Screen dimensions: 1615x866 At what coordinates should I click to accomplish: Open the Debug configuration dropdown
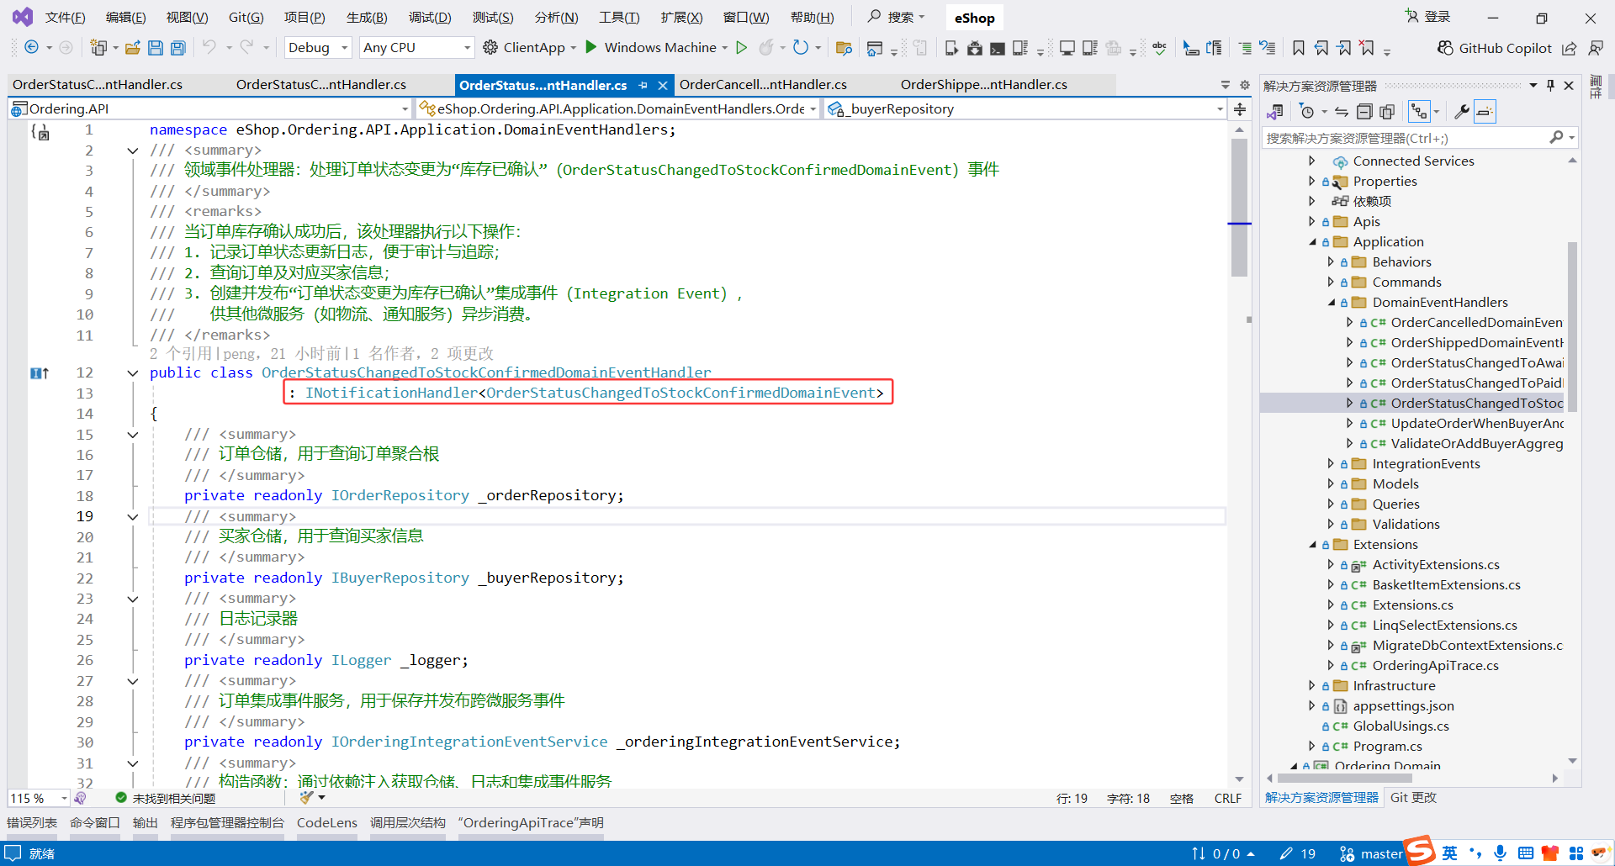pos(318,48)
